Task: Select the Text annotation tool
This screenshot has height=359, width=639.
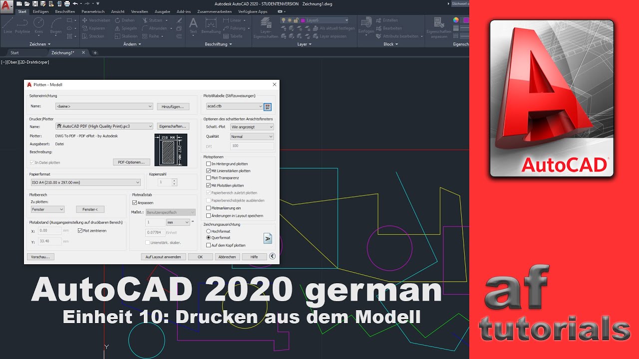Action: coord(193,25)
